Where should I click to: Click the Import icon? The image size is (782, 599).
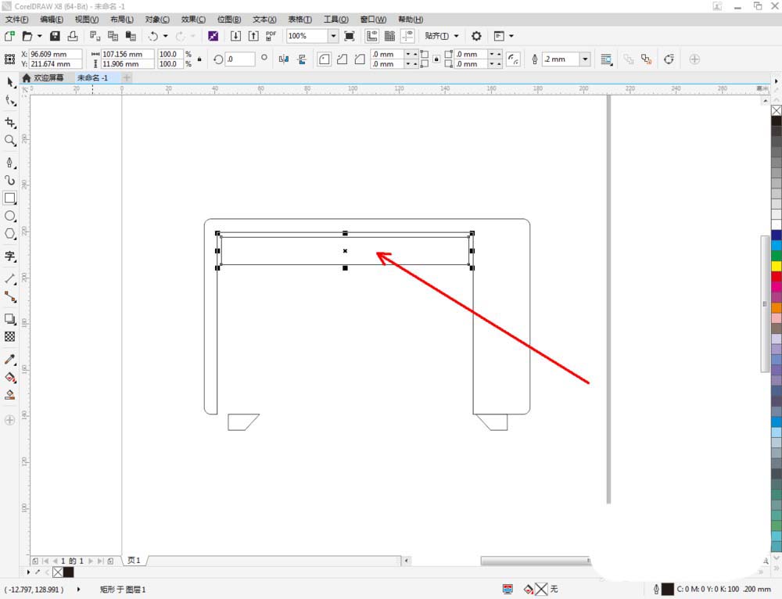tap(235, 36)
